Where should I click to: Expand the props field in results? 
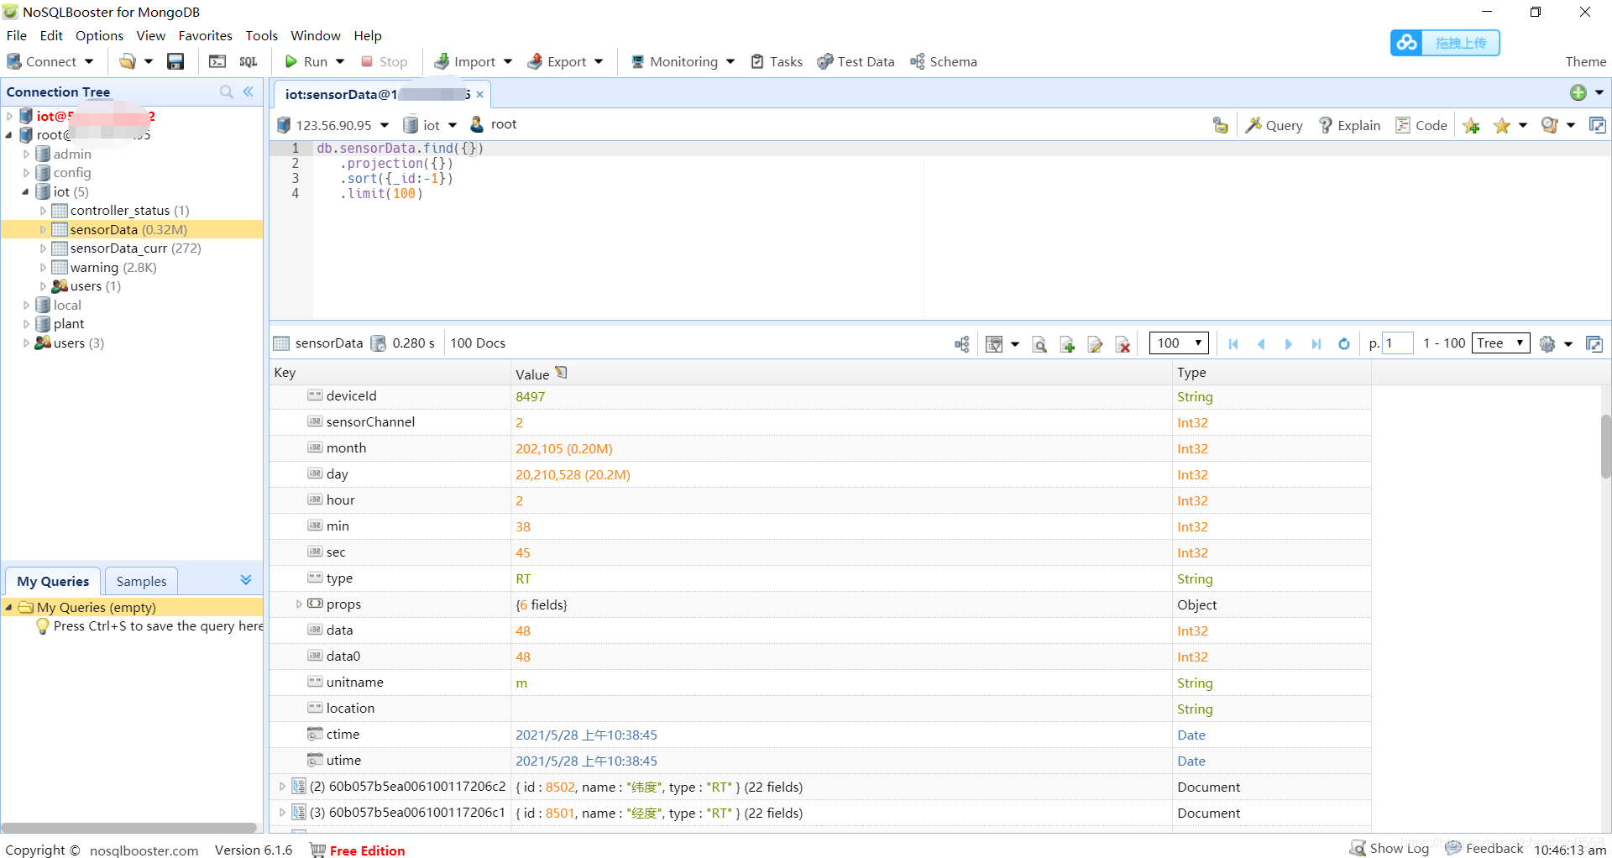pos(299,604)
